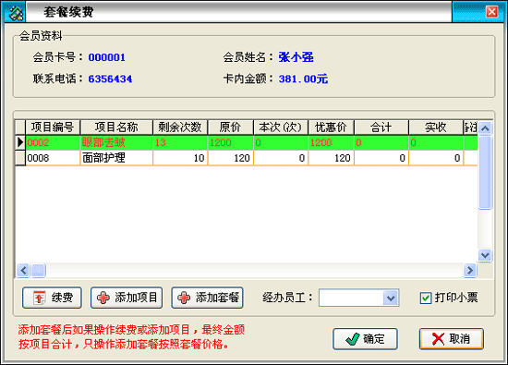Image resolution: width=508 pixels, height=365 pixels.
Task: Click the member name 张小强
Action: point(296,57)
